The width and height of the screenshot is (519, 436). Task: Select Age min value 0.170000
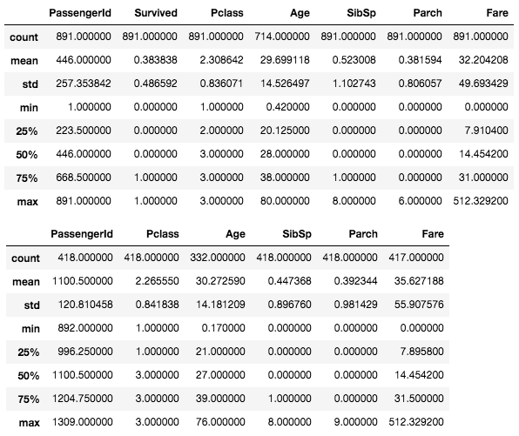[x=224, y=328]
